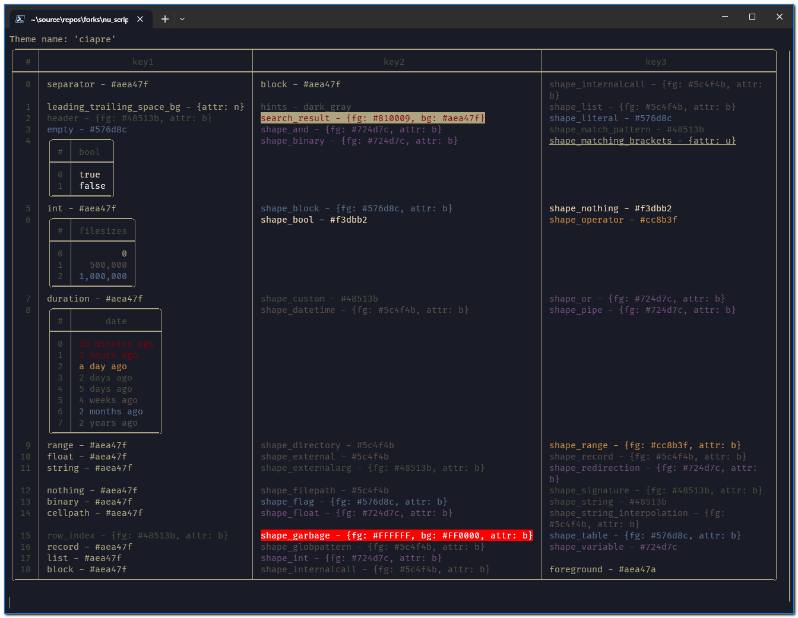Image resolution: width=798 pixels, height=618 pixels.
Task: Click the 'shape_directory - #5c4f4b' entry
Action: pyautogui.click(x=327, y=445)
